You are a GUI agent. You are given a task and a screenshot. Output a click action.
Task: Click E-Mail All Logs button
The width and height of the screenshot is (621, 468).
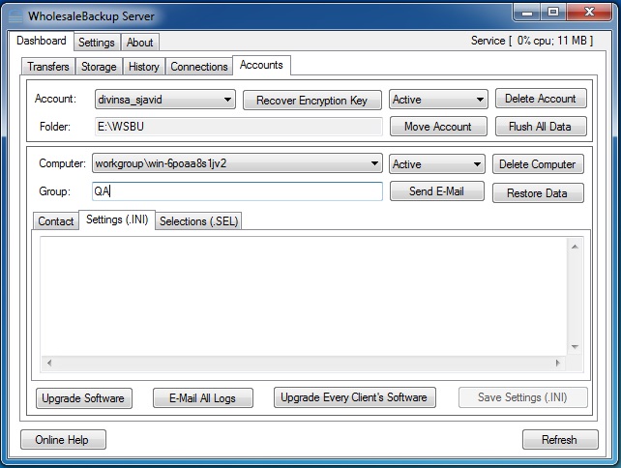(x=203, y=398)
